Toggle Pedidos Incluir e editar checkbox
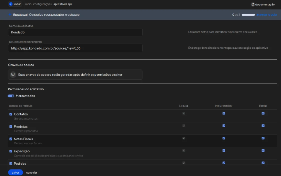The height and width of the screenshot is (176, 281). (x=224, y=163)
